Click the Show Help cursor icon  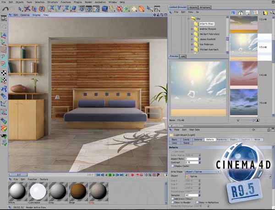click(x=149, y=8)
